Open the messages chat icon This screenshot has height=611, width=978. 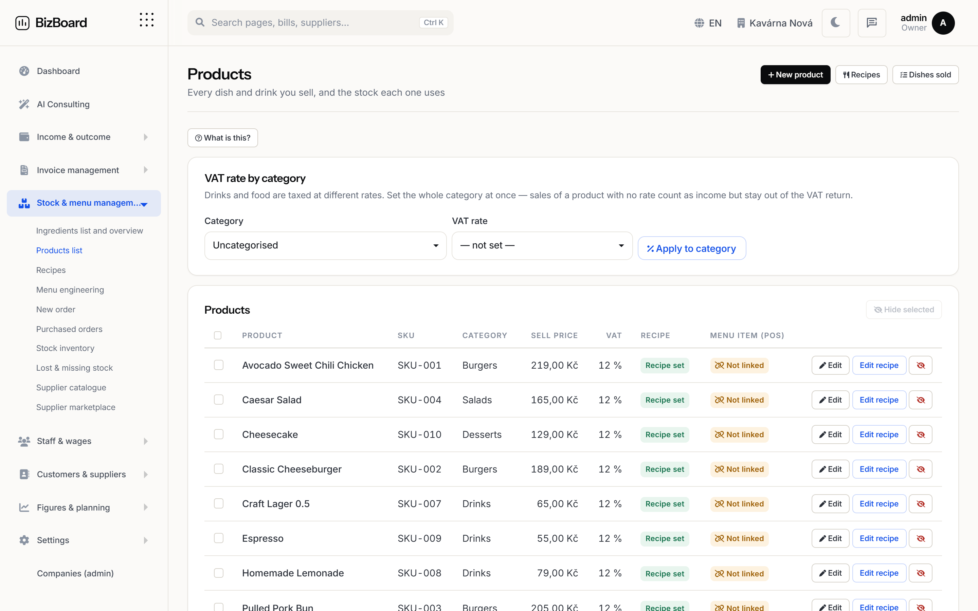[x=872, y=23]
